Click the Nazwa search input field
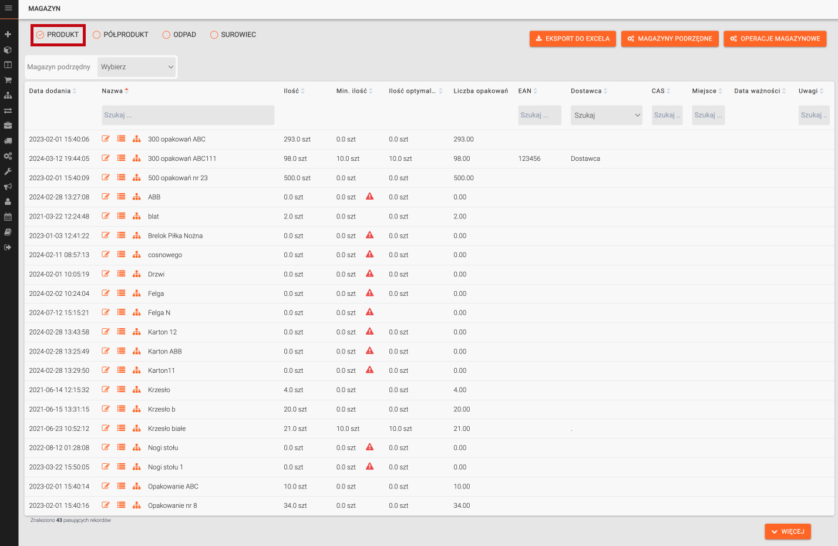Screen dimensions: 838x546 coord(188,115)
